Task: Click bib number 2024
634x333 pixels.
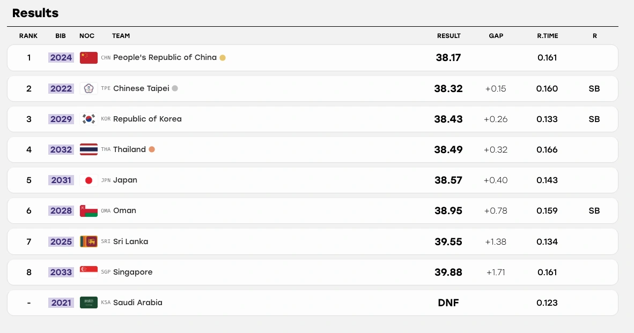Action: click(61, 58)
